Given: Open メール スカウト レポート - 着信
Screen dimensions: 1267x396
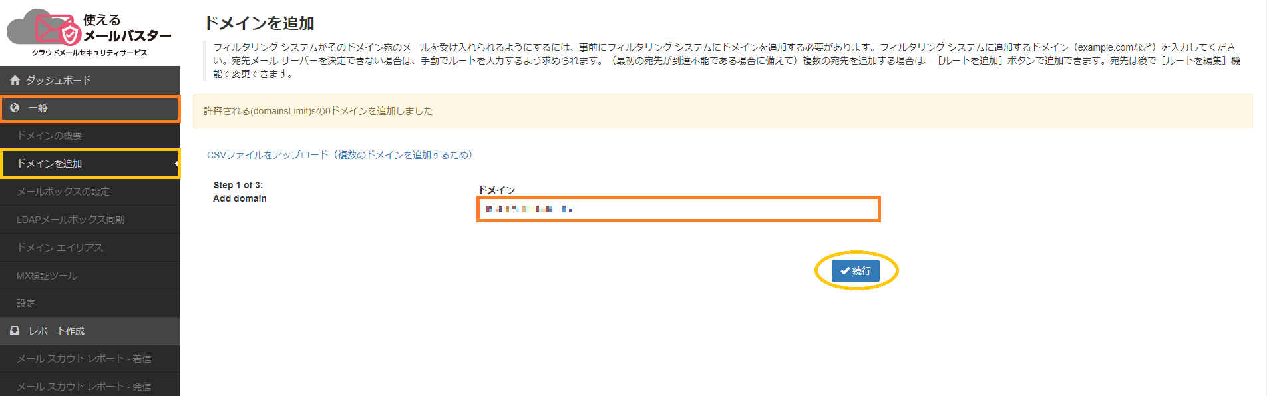Looking at the screenshot, I should pyautogui.click(x=90, y=359).
